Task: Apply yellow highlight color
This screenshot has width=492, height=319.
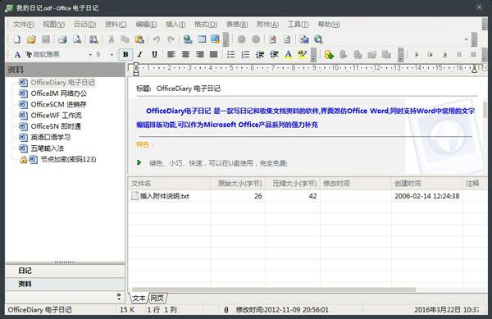Action: [303, 55]
